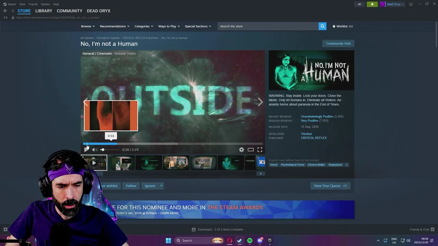Go to next media with right arrow

click(260, 102)
